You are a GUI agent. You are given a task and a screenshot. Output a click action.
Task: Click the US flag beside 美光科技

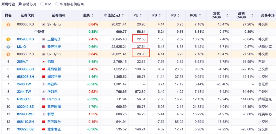[44, 47]
